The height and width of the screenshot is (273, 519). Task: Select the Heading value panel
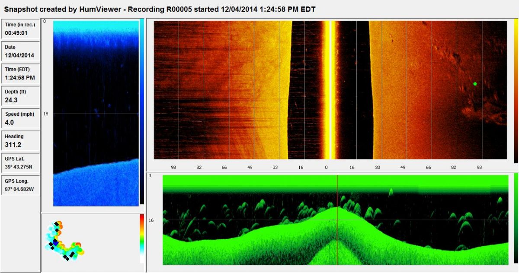click(x=20, y=141)
